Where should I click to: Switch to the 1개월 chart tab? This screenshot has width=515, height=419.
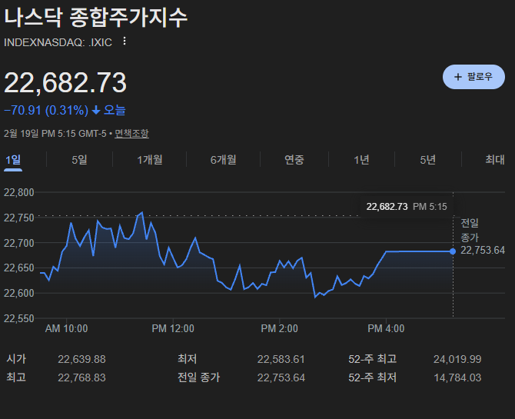[x=150, y=160]
